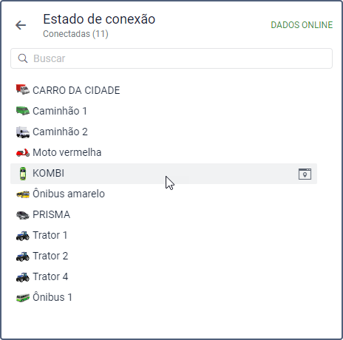Open the map window icon for KOMBI
The image size is (343, 340).
[305, 174]
